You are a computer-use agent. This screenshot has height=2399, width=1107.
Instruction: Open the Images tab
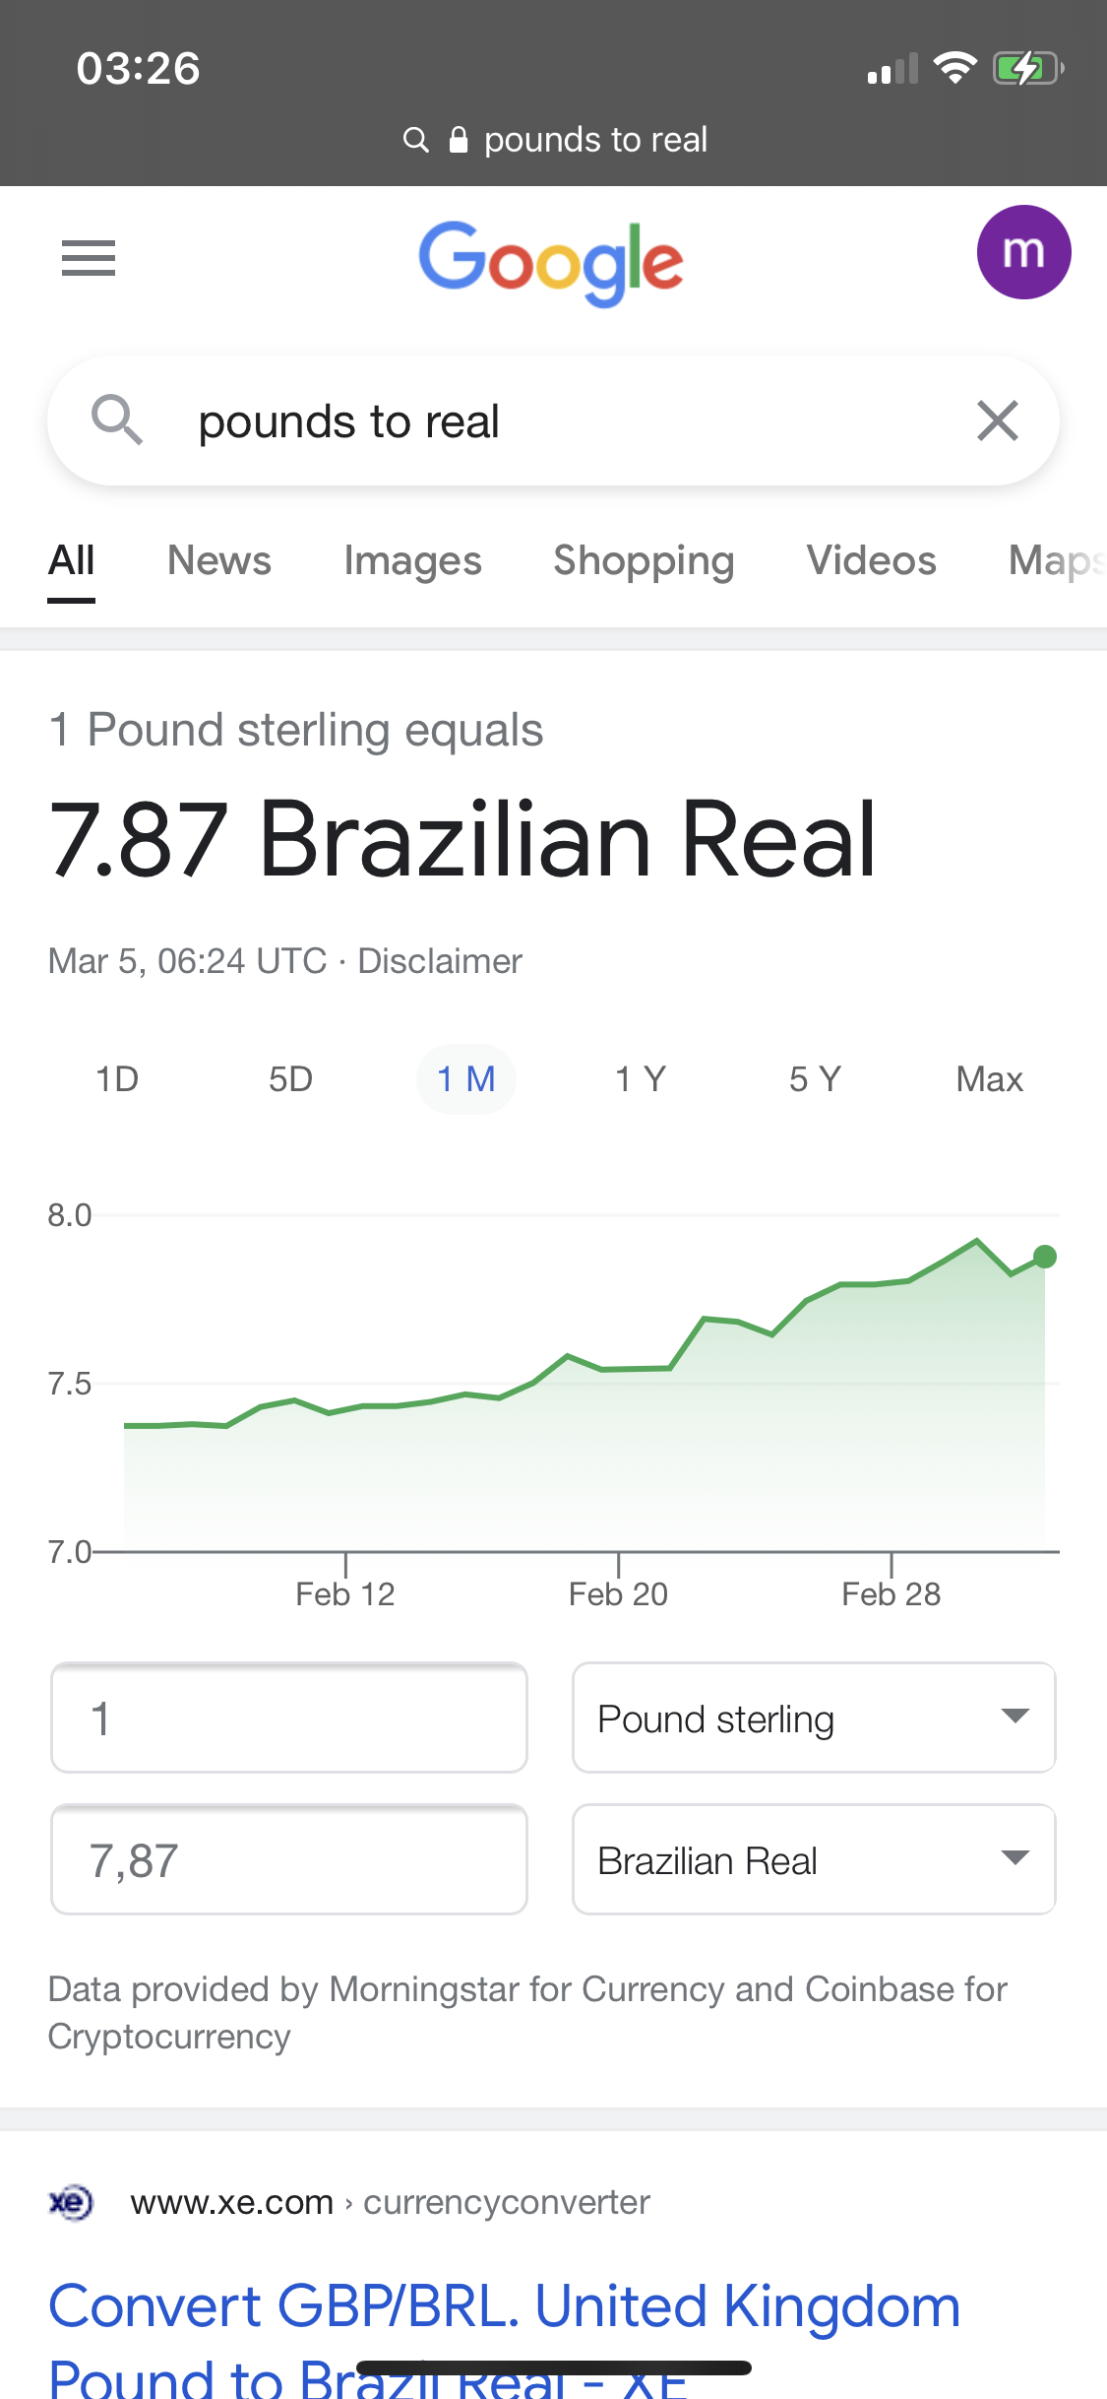click(412, 560)
